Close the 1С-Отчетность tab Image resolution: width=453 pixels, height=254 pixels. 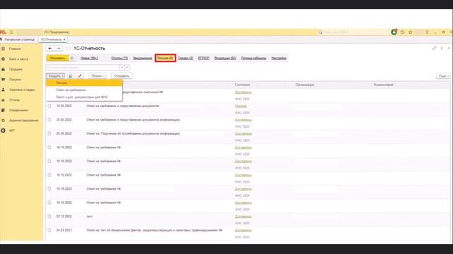(x=64, y=40)
